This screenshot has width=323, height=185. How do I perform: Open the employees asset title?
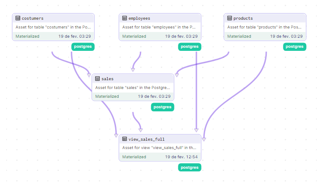pos(139,18)
